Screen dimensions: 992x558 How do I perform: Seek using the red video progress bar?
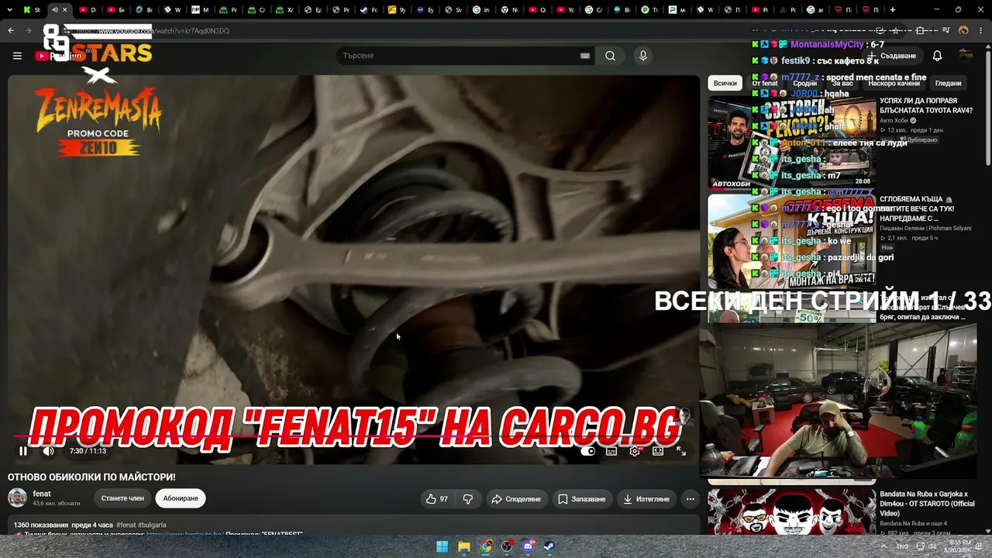353,437
